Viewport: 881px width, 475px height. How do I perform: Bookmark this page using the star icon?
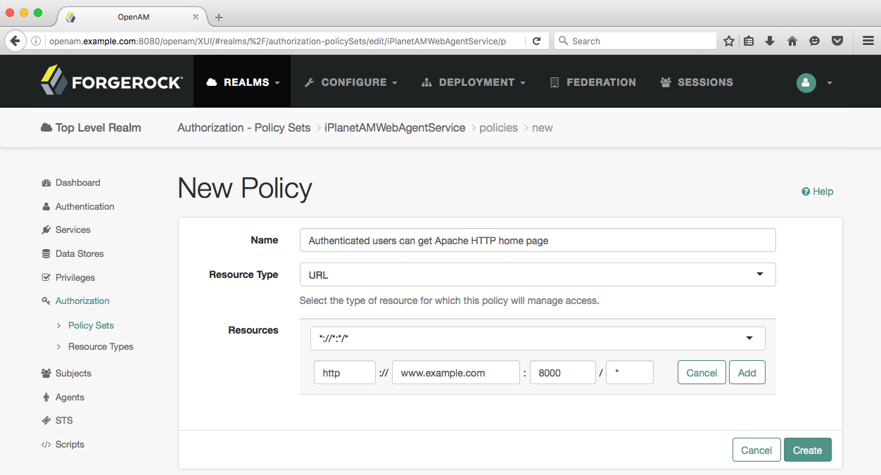(x=729, y=41)
